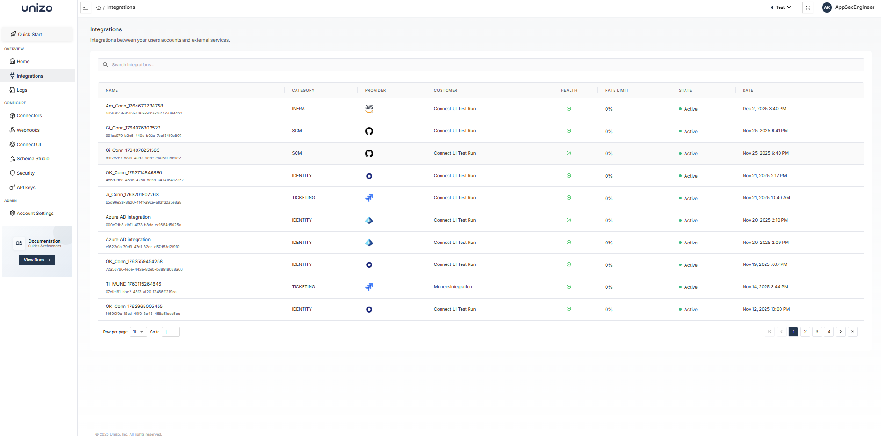
Task: Open Connect UI in the sidebar
Action: point(37,144)
